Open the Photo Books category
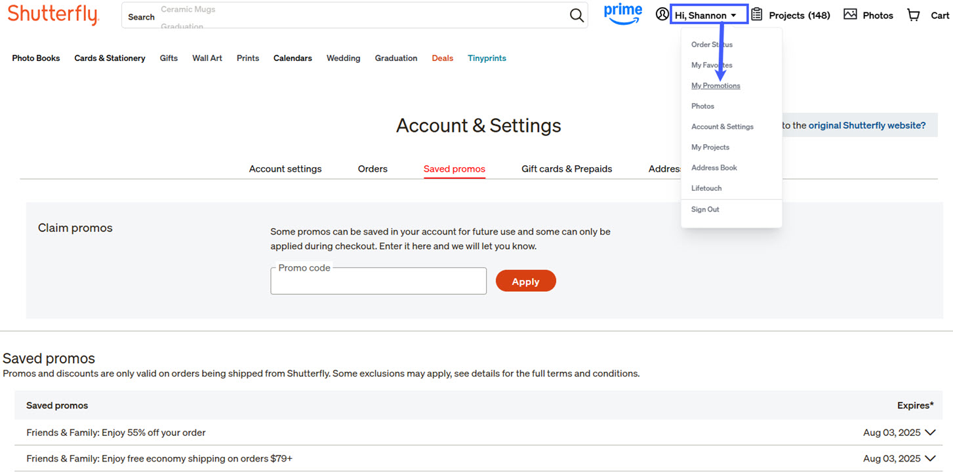This screenshot has width=953, height=472. (36, 58)
